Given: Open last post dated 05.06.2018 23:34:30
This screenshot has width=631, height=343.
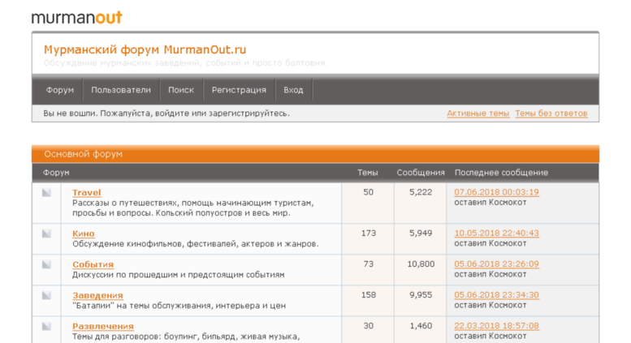Looking at the screenshot, I should click(x=496, y=295).
